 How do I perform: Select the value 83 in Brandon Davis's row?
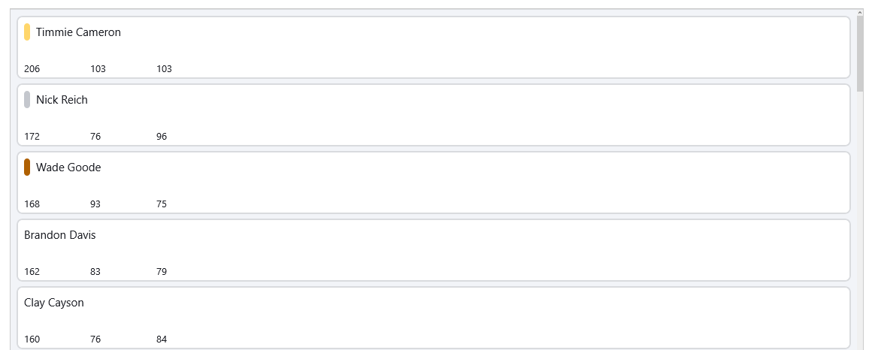[x=95, y=272]
